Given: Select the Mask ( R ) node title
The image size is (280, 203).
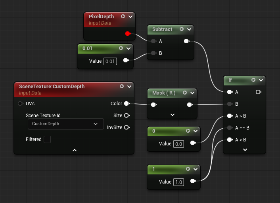Looking at the screenshot, I should pos(164,93).
